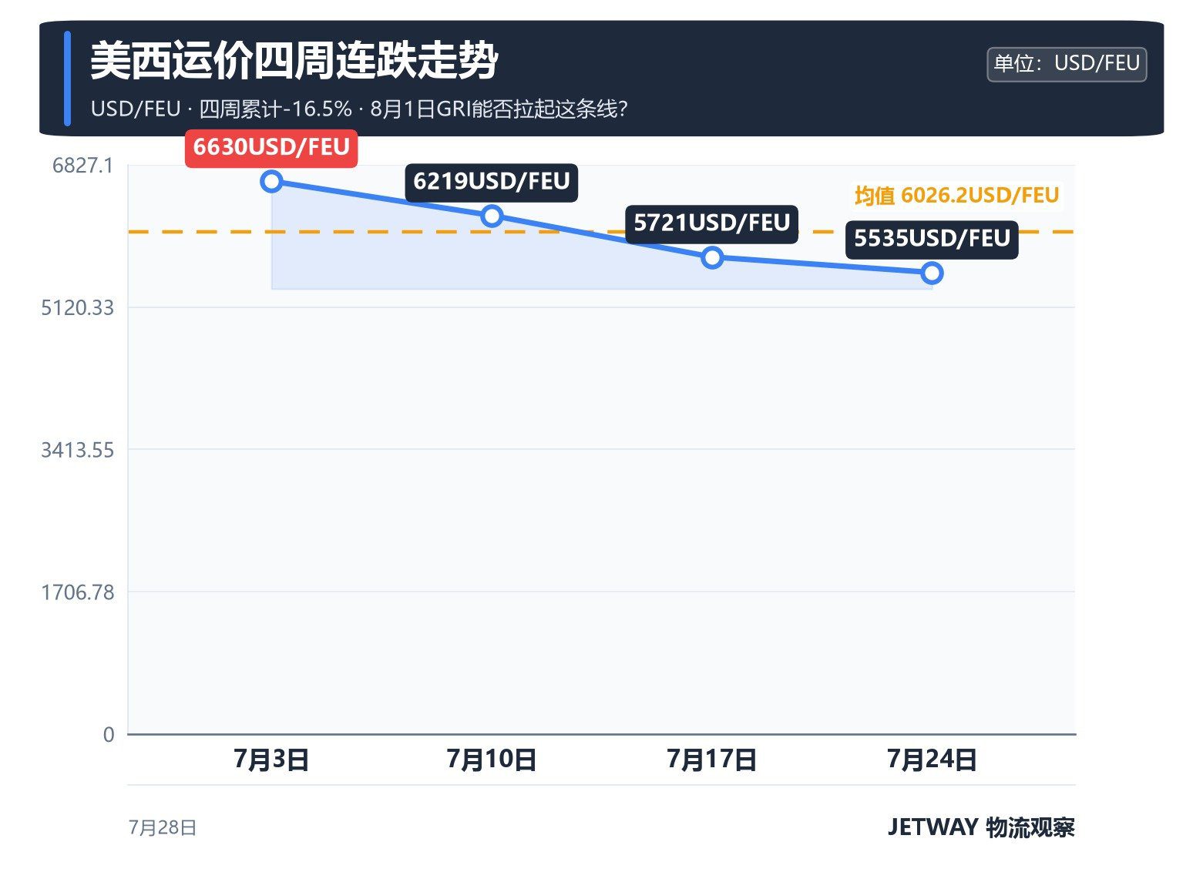The width and height of the screenshot is (1203, 882).
Task: Click the 7月10日 x-axis label
Action: coord(492,760)
